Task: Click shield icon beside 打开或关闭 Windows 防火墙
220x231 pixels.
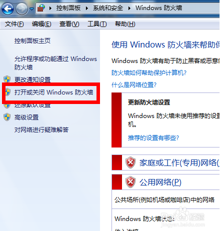Action: click(x=7, y=92)
